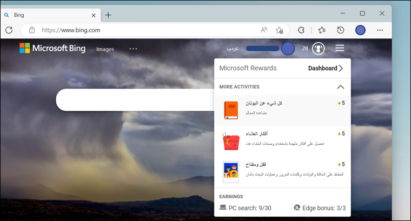Click the site lock icon in address bar

tap(32, 30)
